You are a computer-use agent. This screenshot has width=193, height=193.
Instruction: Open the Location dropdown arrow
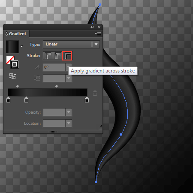(69, 124)
